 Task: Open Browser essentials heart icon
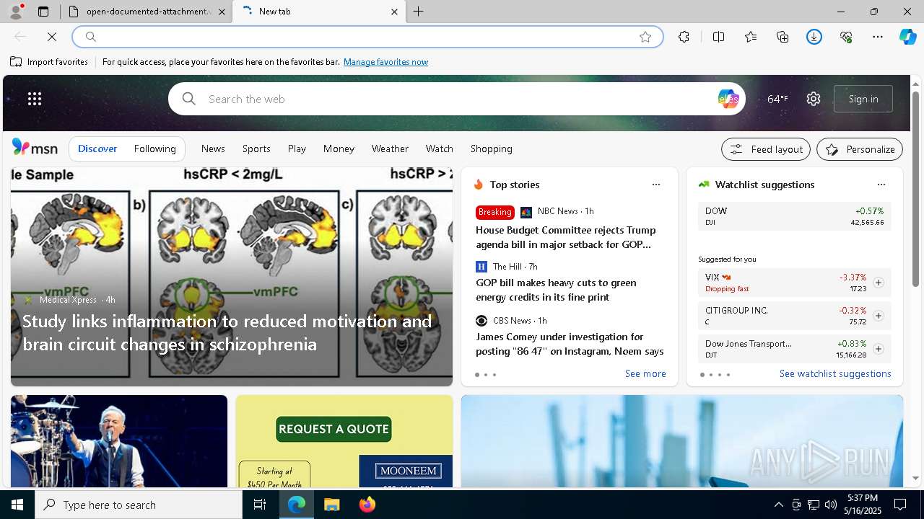click(x=846, y=37)
